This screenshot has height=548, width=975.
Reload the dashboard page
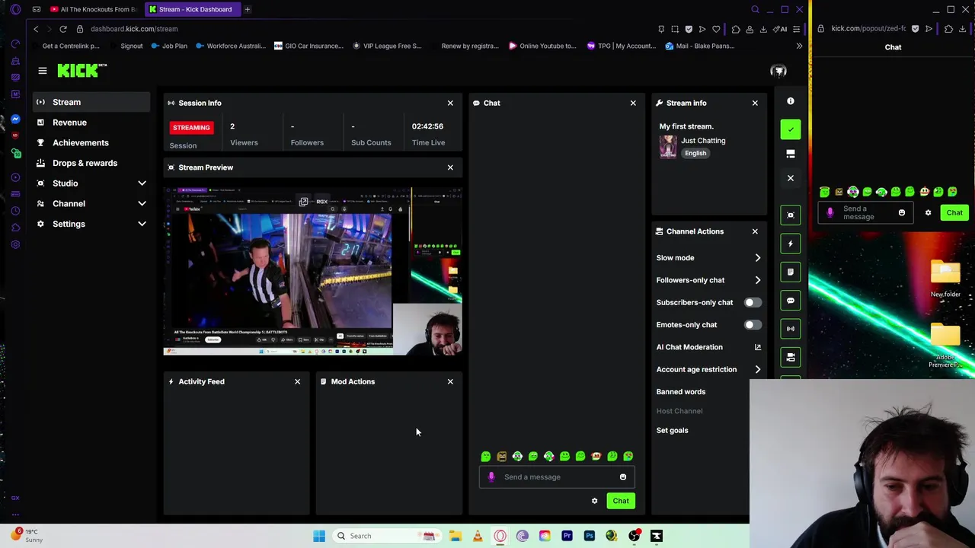coord(63,29)
